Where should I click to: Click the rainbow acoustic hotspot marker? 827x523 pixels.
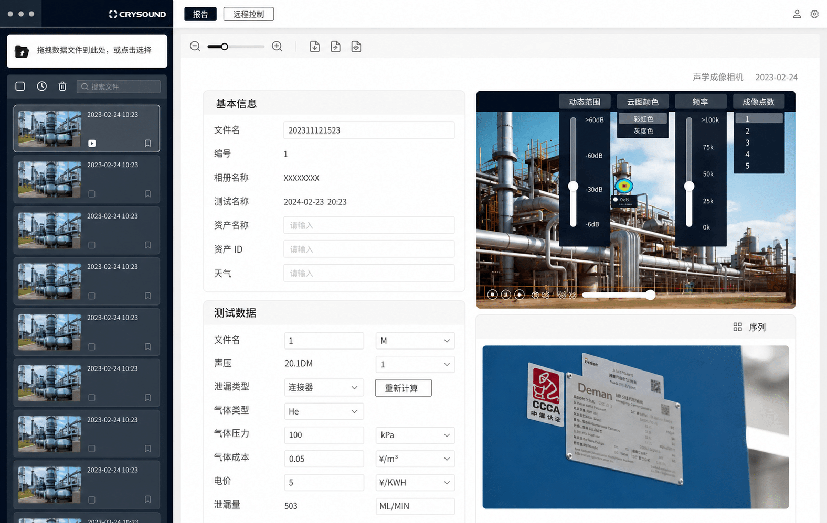click(x=624, y=186)
